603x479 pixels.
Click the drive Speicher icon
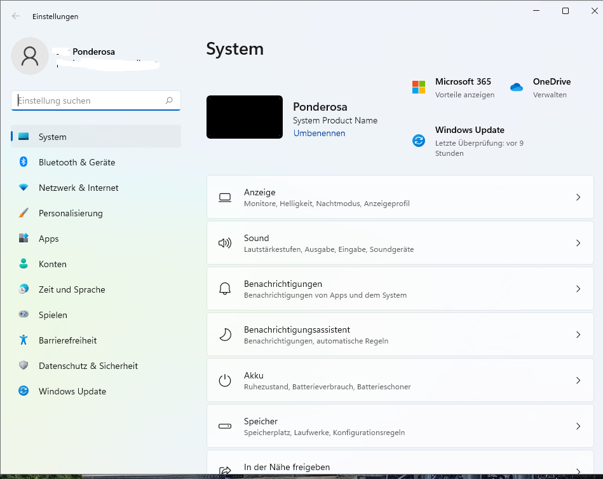[x=225, y=426]
